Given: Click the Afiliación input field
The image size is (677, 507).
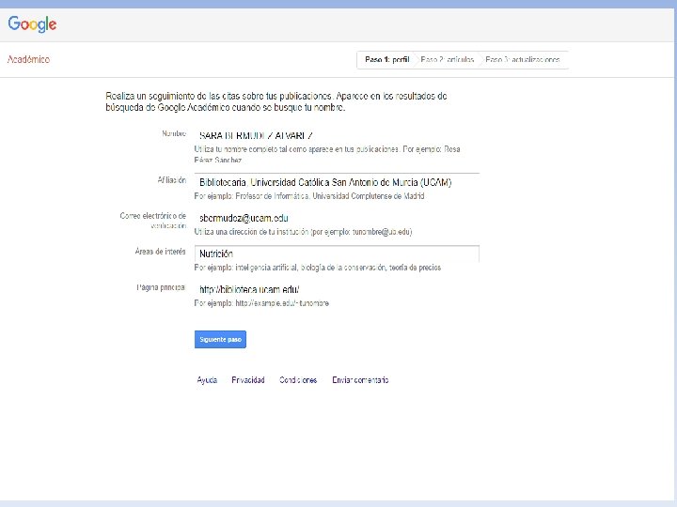Looking at the screenshot, I should pyautogui.click(x=337, y=182).
